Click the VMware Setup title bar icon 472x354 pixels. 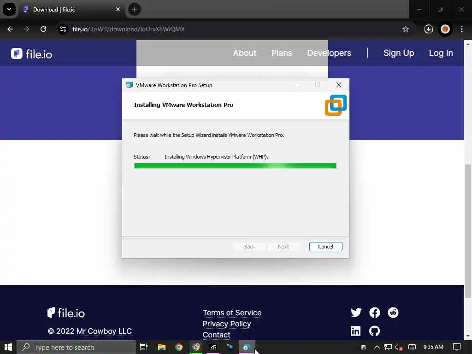pyautogui.click(x=130, y=85)
